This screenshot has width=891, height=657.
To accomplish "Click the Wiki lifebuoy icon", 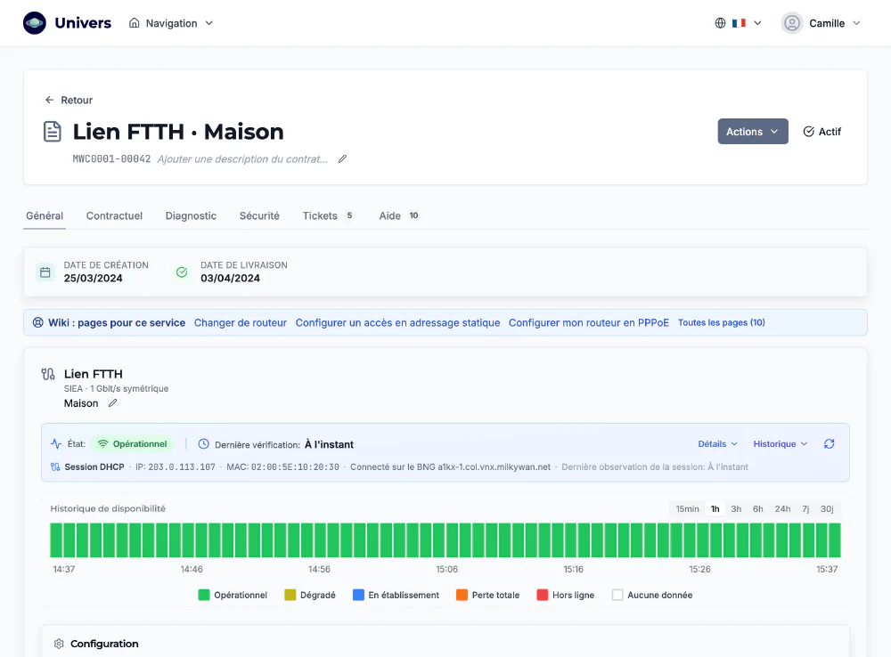I will pyautogui.click(x=38, y=322).
